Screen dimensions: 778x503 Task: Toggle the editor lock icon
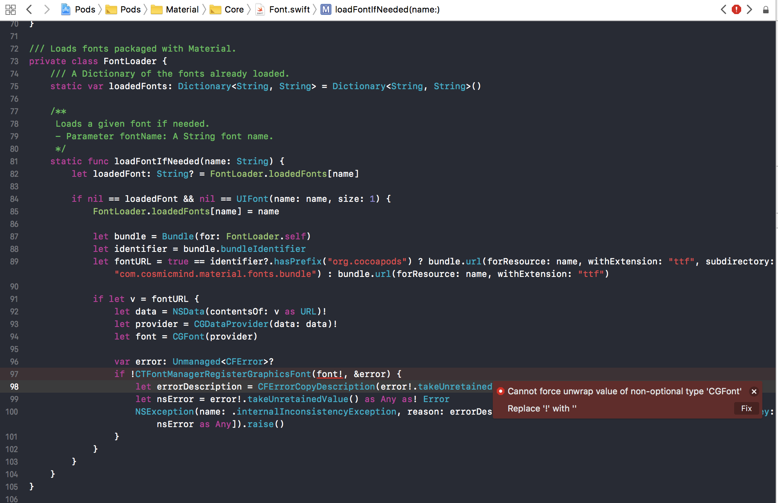[766, 9]
